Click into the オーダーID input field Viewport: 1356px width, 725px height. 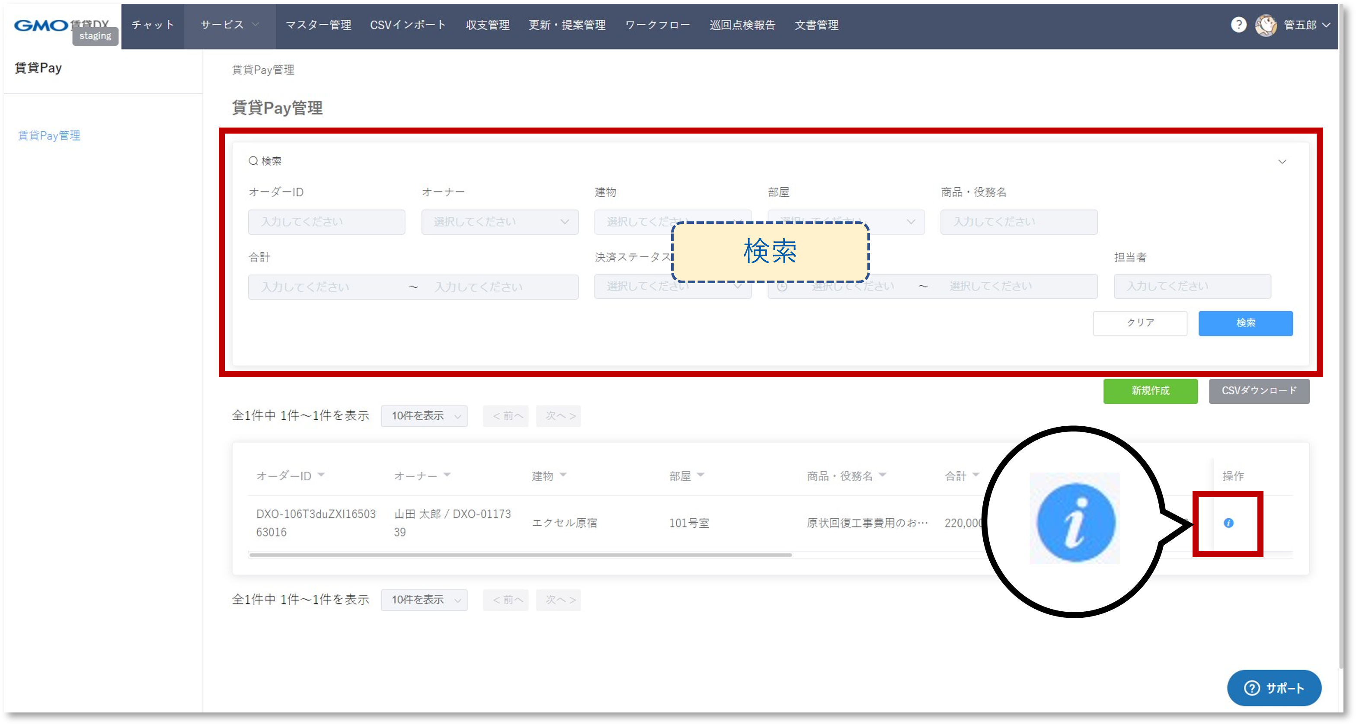[326, 221]
